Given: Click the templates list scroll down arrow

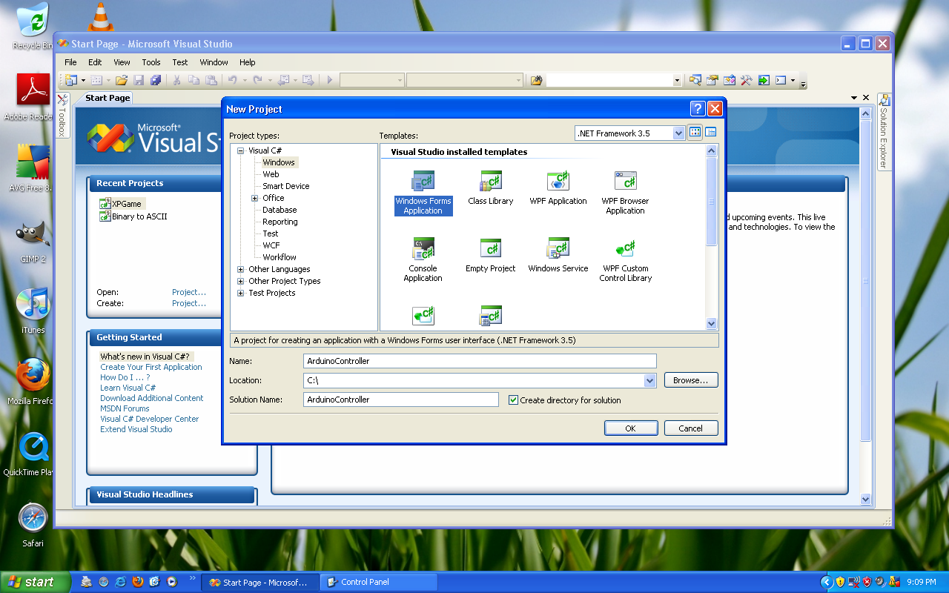Looking at the screenshot, I should pyautogui.click(x=712, y=324).
